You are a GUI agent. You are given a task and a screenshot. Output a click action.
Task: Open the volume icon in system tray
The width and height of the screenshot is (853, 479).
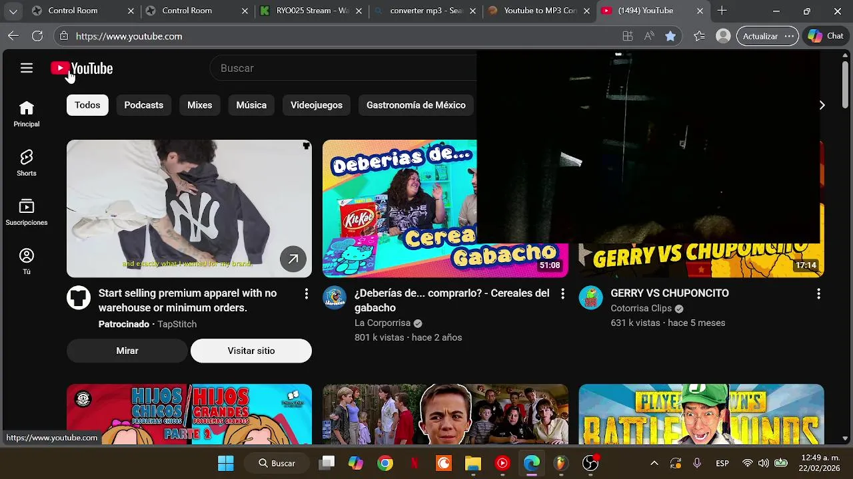tap(764, 463)
